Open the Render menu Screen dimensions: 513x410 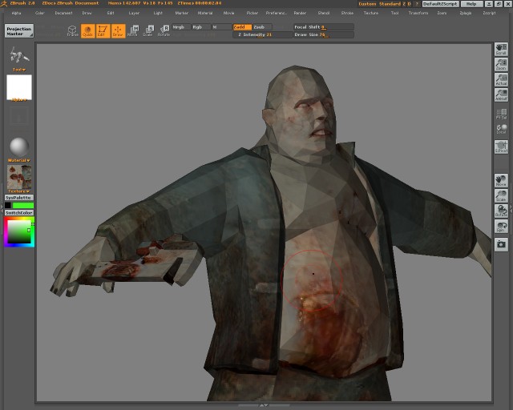point(300,13)
